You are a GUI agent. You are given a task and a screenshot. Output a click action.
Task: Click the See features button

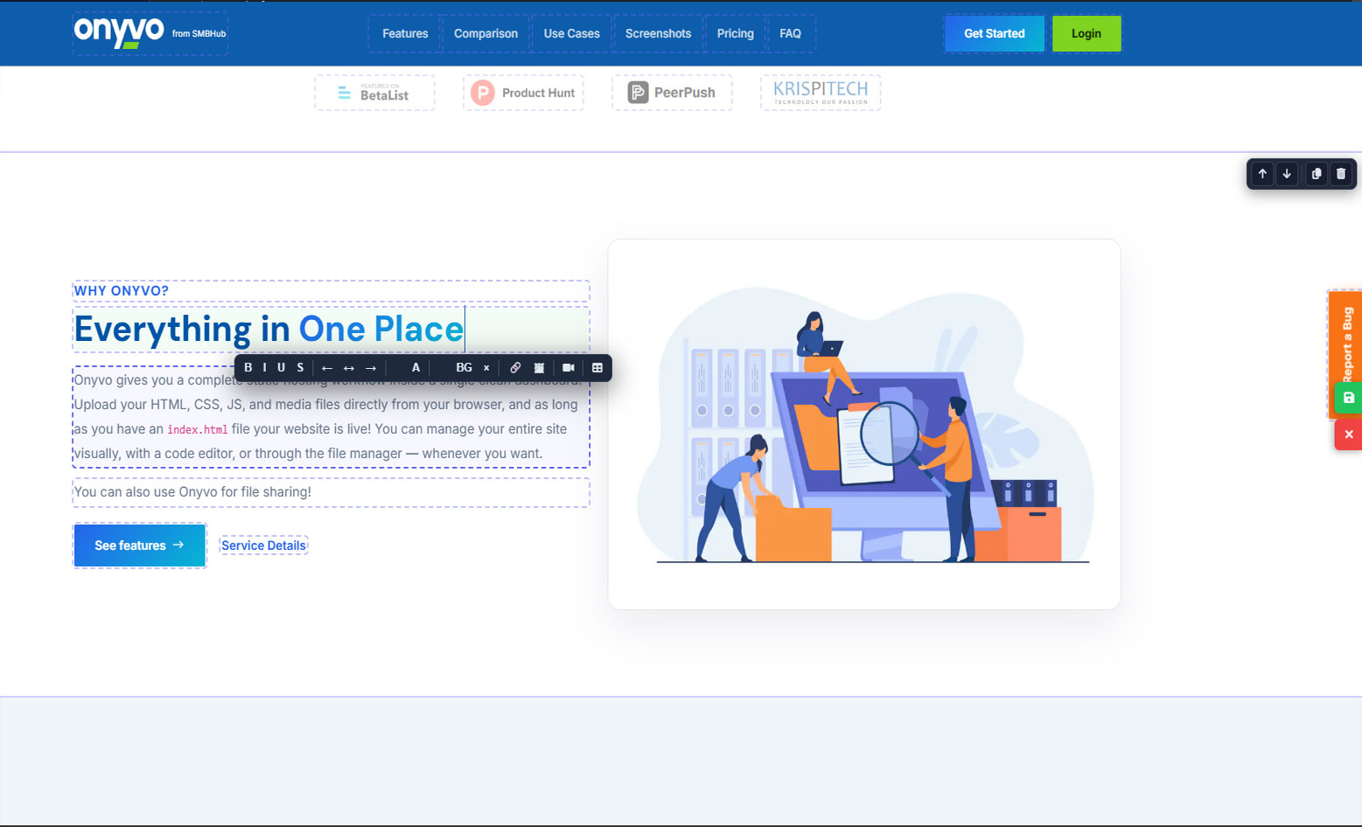(x=140, y=546)
